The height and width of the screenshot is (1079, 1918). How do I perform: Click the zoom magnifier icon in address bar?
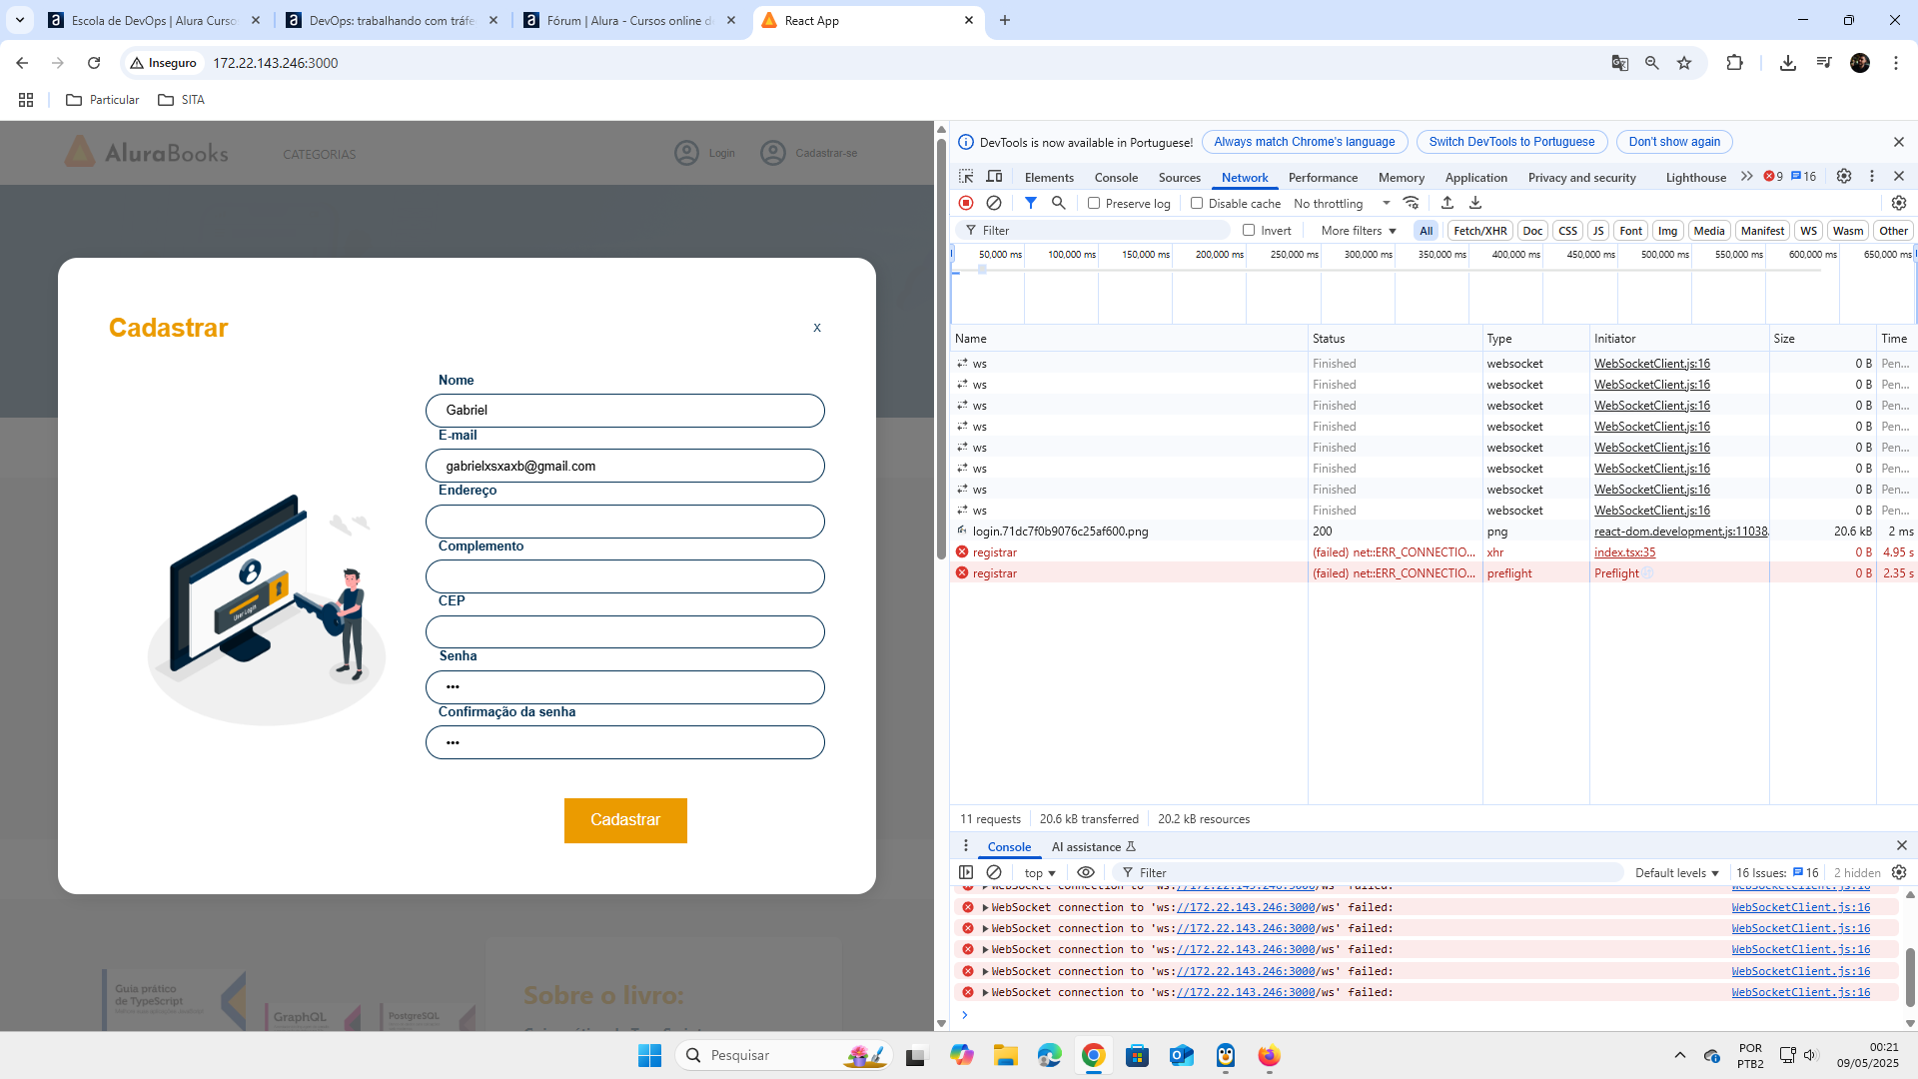pyautogui.click(x=1652, y=63)
